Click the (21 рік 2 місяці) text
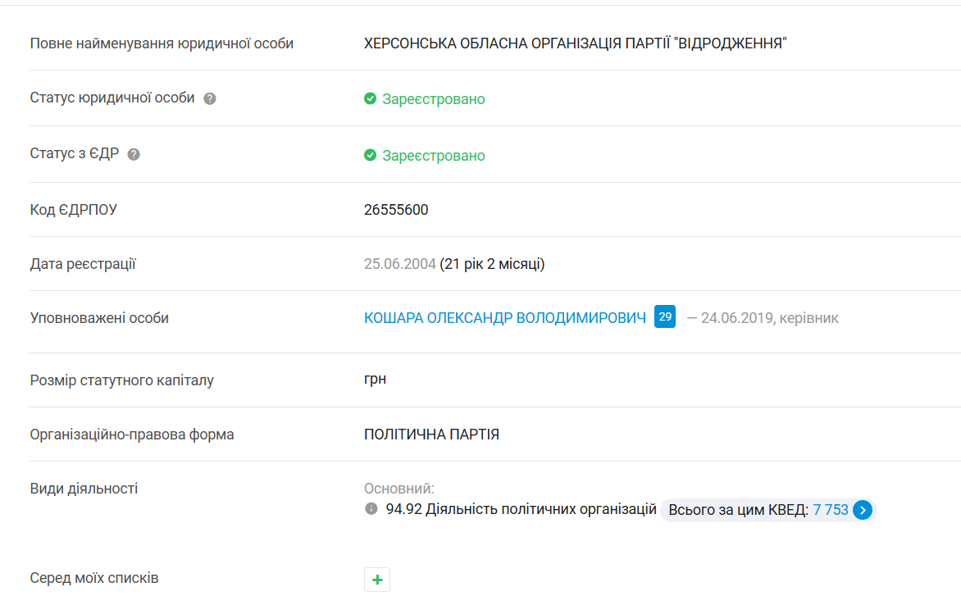The image size is (961, 596). (x=492, y=264)
